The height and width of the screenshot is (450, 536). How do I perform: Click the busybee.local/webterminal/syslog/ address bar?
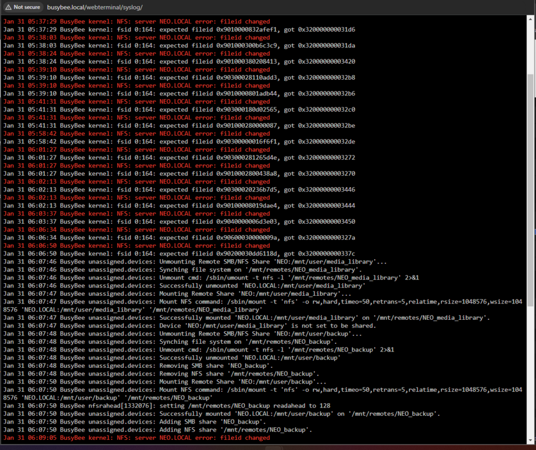coord(95,7)
